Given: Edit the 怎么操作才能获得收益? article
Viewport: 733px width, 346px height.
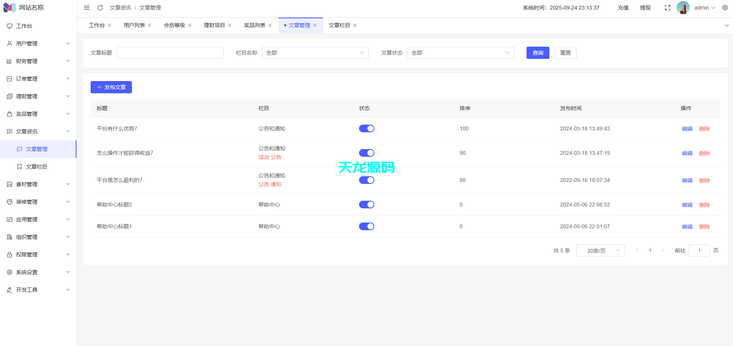Looking at the screenshot, I should (x=686, y=153).
